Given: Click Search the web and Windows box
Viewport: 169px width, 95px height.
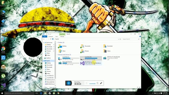Looking at the screenshot, I should (19, 93).
